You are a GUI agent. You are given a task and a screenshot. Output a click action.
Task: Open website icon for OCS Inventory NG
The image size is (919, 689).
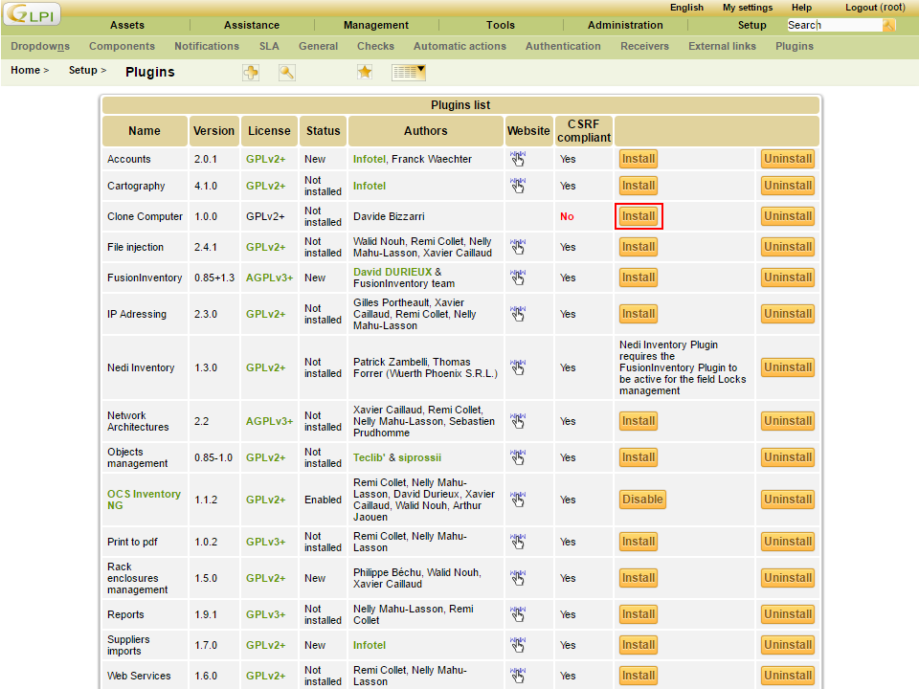pos(518,500)
